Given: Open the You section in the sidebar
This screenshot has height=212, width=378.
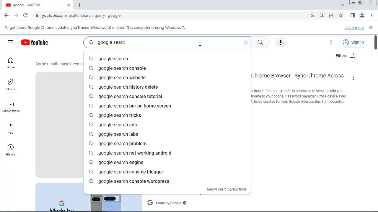Looking at the screenshot, I should pyautogui.click(x=11, y=128).
